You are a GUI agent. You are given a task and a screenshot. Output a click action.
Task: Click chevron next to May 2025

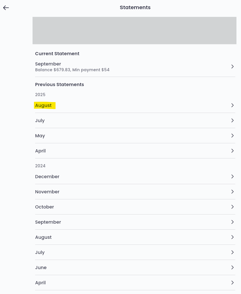click(232, 136)
